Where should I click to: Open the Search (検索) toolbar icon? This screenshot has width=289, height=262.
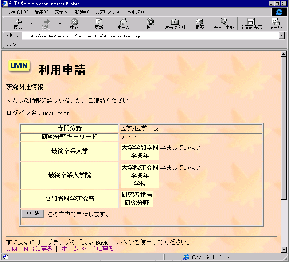coord(151,24)
